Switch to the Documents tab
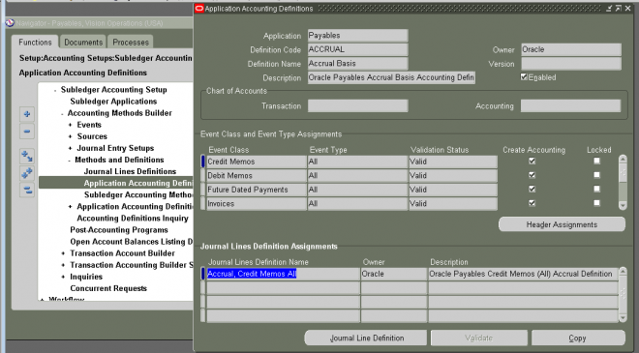 [x=83, y=42]
